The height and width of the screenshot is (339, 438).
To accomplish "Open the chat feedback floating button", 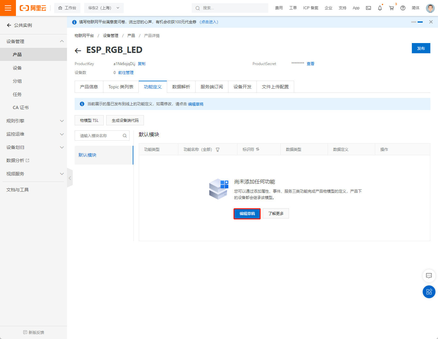I will click(x=429, y=276).
